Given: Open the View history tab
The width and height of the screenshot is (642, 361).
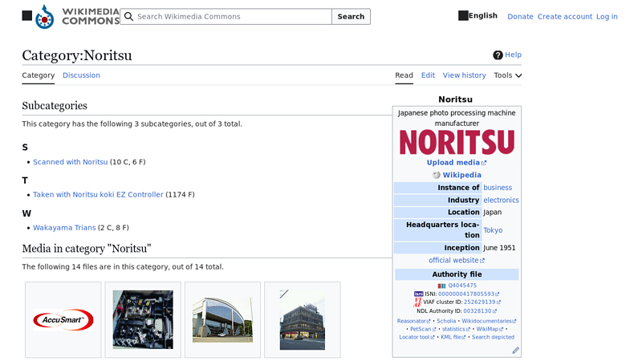Looking at the screenshot, I should (464, 75).
